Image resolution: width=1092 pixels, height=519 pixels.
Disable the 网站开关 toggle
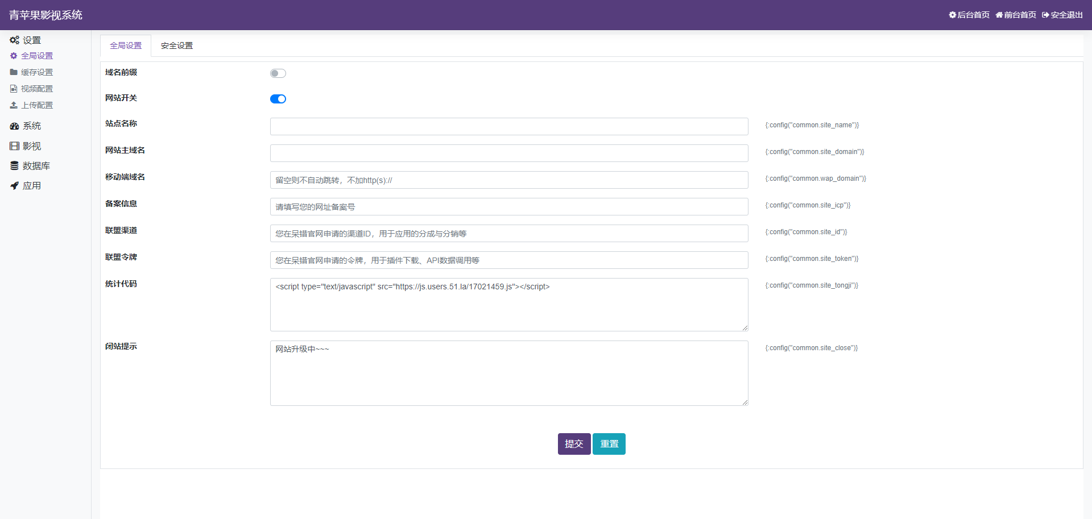click(278, 98)
